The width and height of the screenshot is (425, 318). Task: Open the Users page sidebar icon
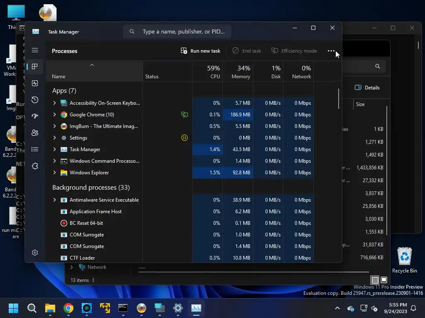coord(35,133)
